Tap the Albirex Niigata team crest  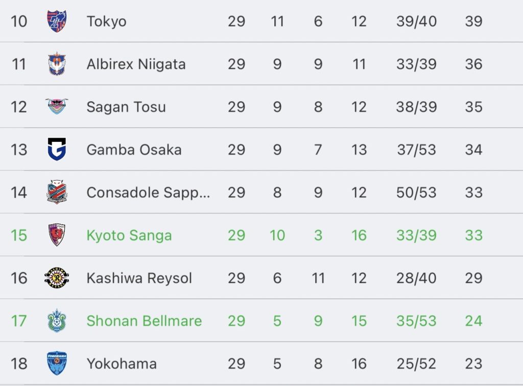point(57,64)
